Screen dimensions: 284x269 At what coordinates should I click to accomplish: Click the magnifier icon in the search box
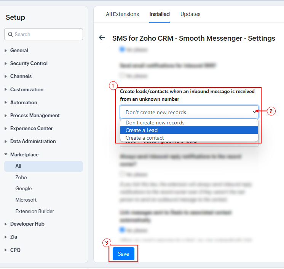10,34
